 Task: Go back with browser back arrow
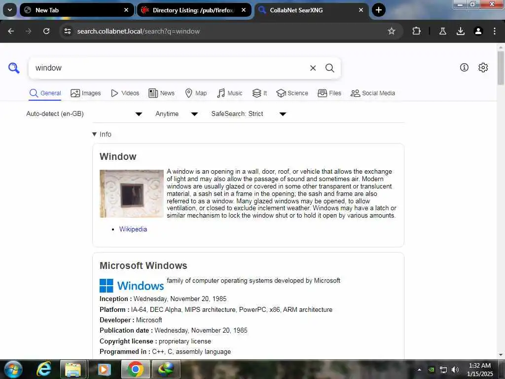(x=11, y=31)
